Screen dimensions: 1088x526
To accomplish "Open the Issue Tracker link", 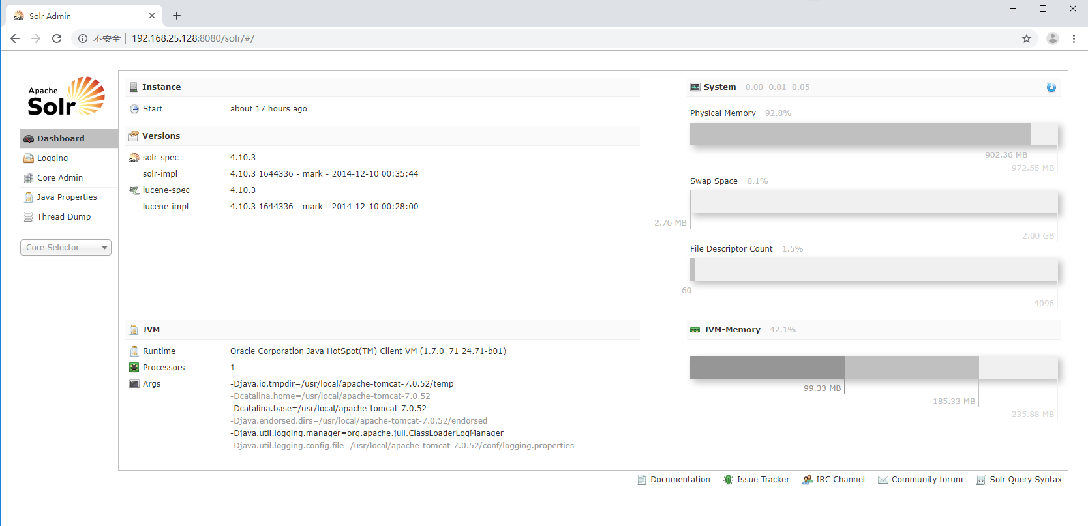I will (763, 480).
